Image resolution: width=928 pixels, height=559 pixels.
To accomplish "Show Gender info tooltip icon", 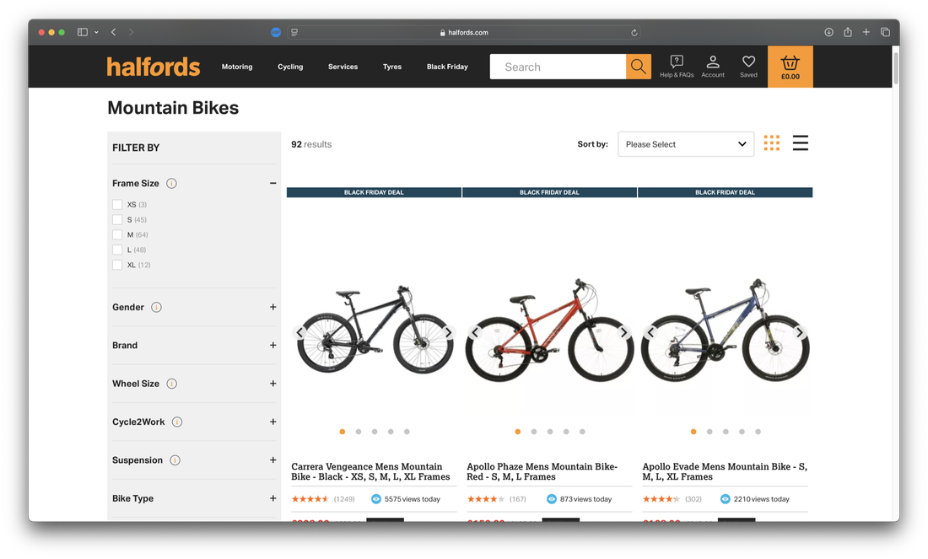I will [x=156, y=307].
